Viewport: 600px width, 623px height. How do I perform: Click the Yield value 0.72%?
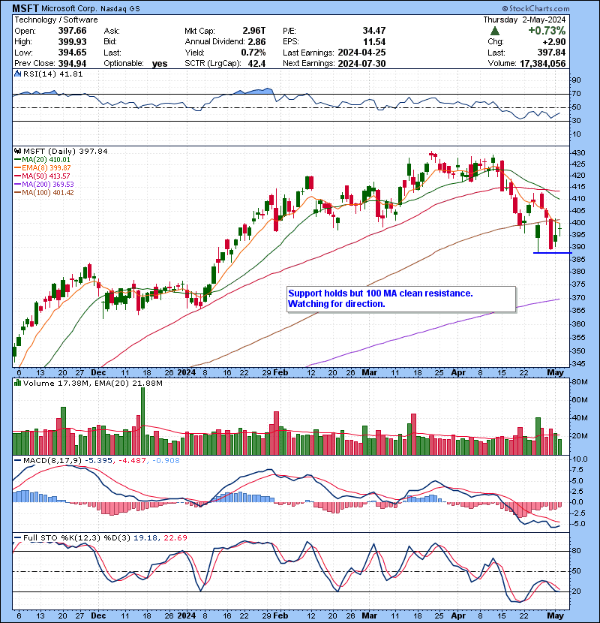tap(253, 53)
